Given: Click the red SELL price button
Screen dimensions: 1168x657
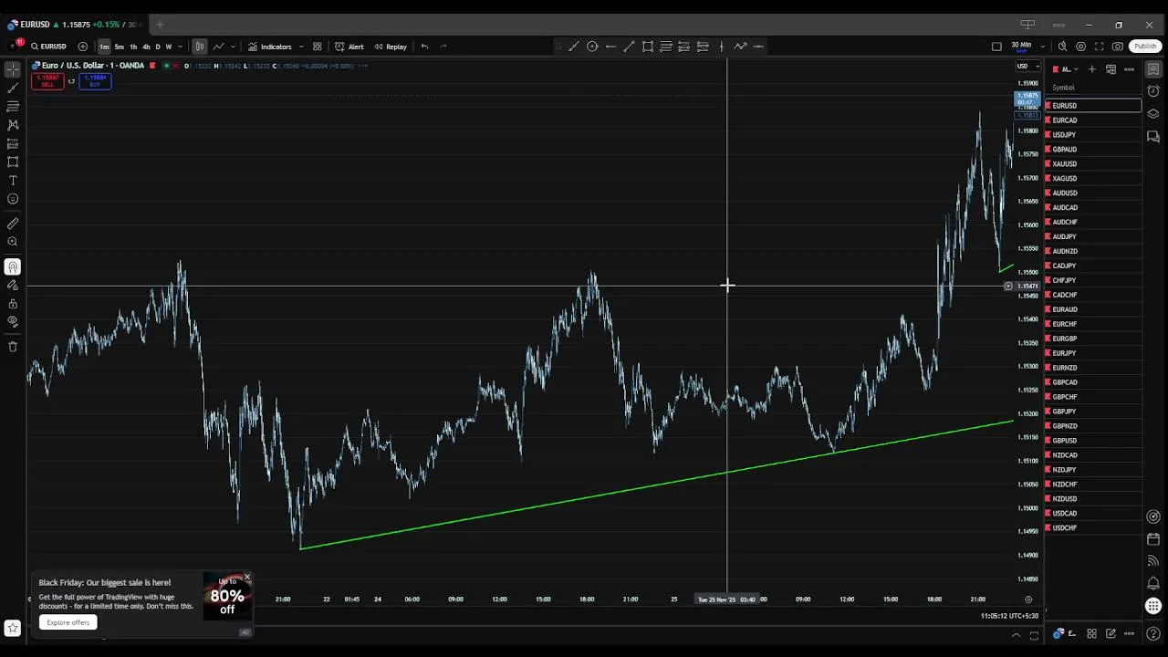Looking at the screenshot, I should (x=47, y=81).
